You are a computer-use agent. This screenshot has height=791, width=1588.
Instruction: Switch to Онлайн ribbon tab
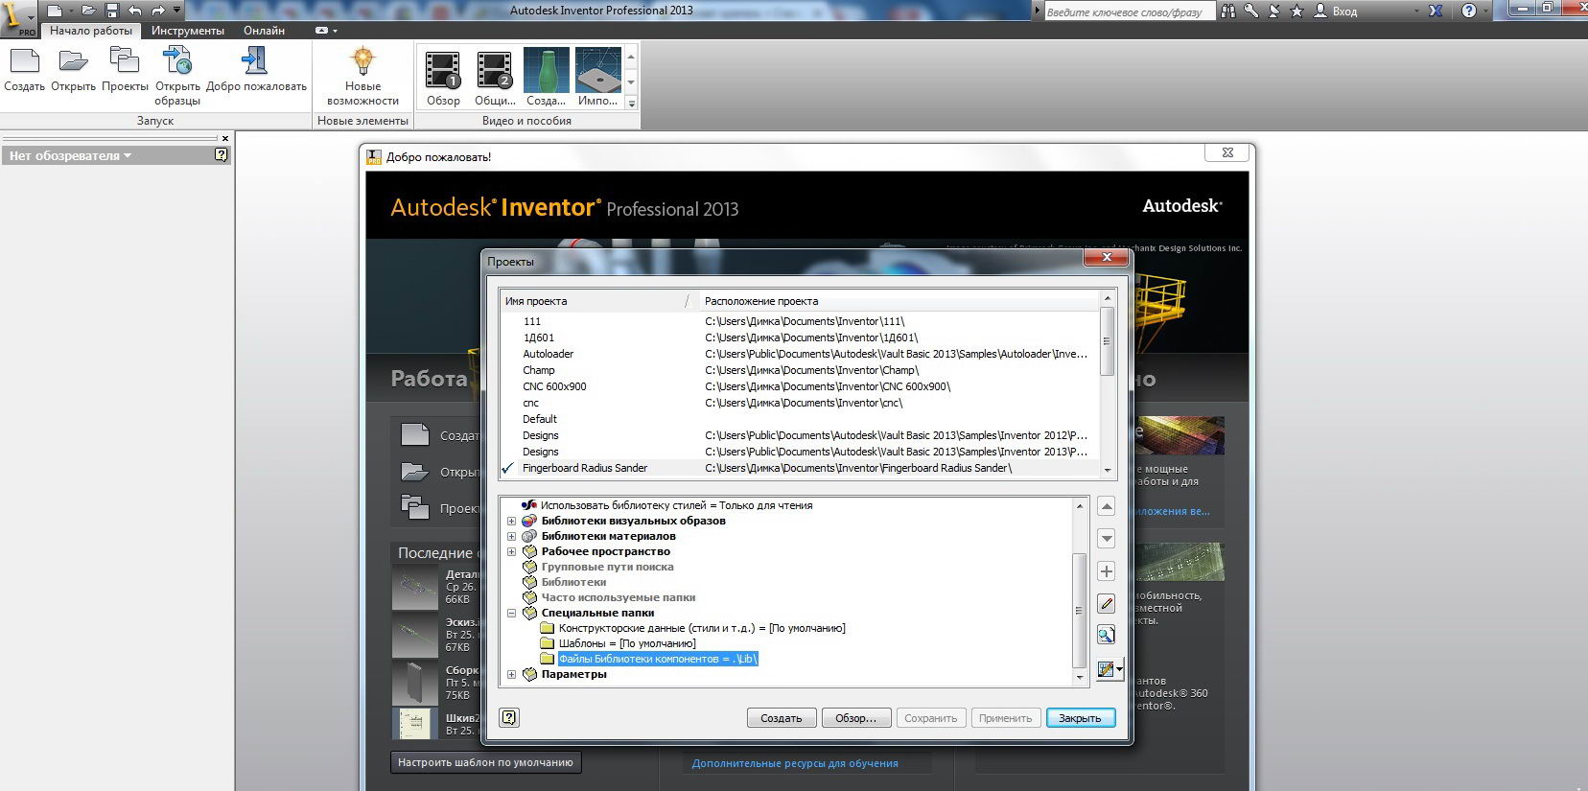pyautogui.click(x=264, y=31)
